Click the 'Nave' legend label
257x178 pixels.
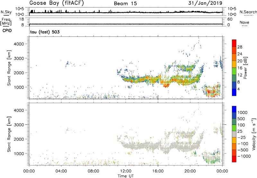(x=244, y=22)
